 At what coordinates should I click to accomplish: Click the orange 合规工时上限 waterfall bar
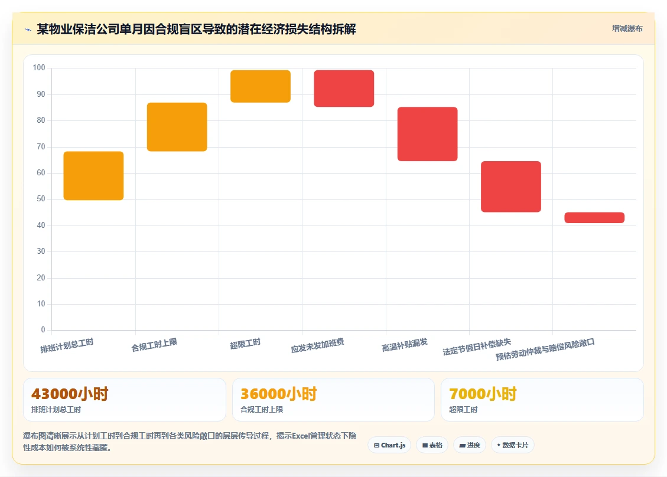coord(177,127)
